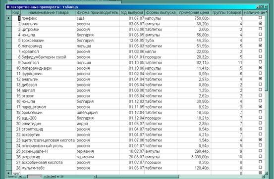Click horizontal scrollbar left arrow

coord(95,177)
